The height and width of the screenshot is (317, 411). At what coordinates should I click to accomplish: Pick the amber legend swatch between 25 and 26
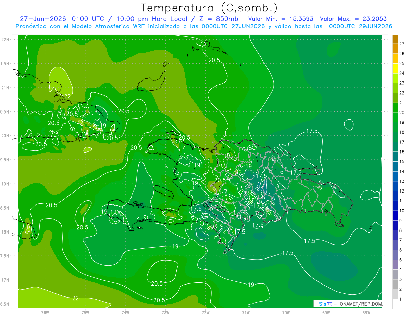pyautogui.click(x=395, y=58)
